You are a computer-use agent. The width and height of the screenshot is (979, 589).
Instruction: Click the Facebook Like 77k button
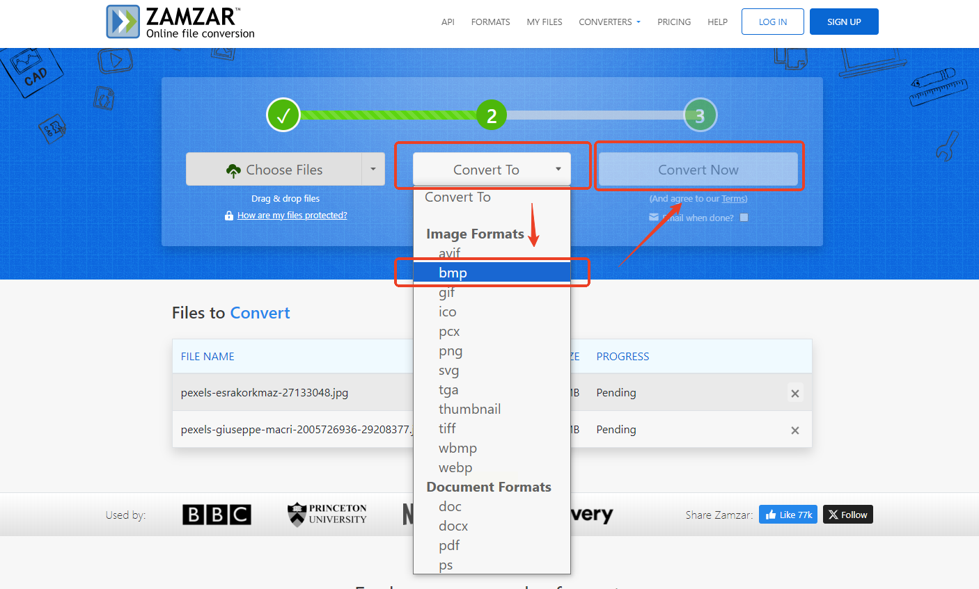(788, 515)
